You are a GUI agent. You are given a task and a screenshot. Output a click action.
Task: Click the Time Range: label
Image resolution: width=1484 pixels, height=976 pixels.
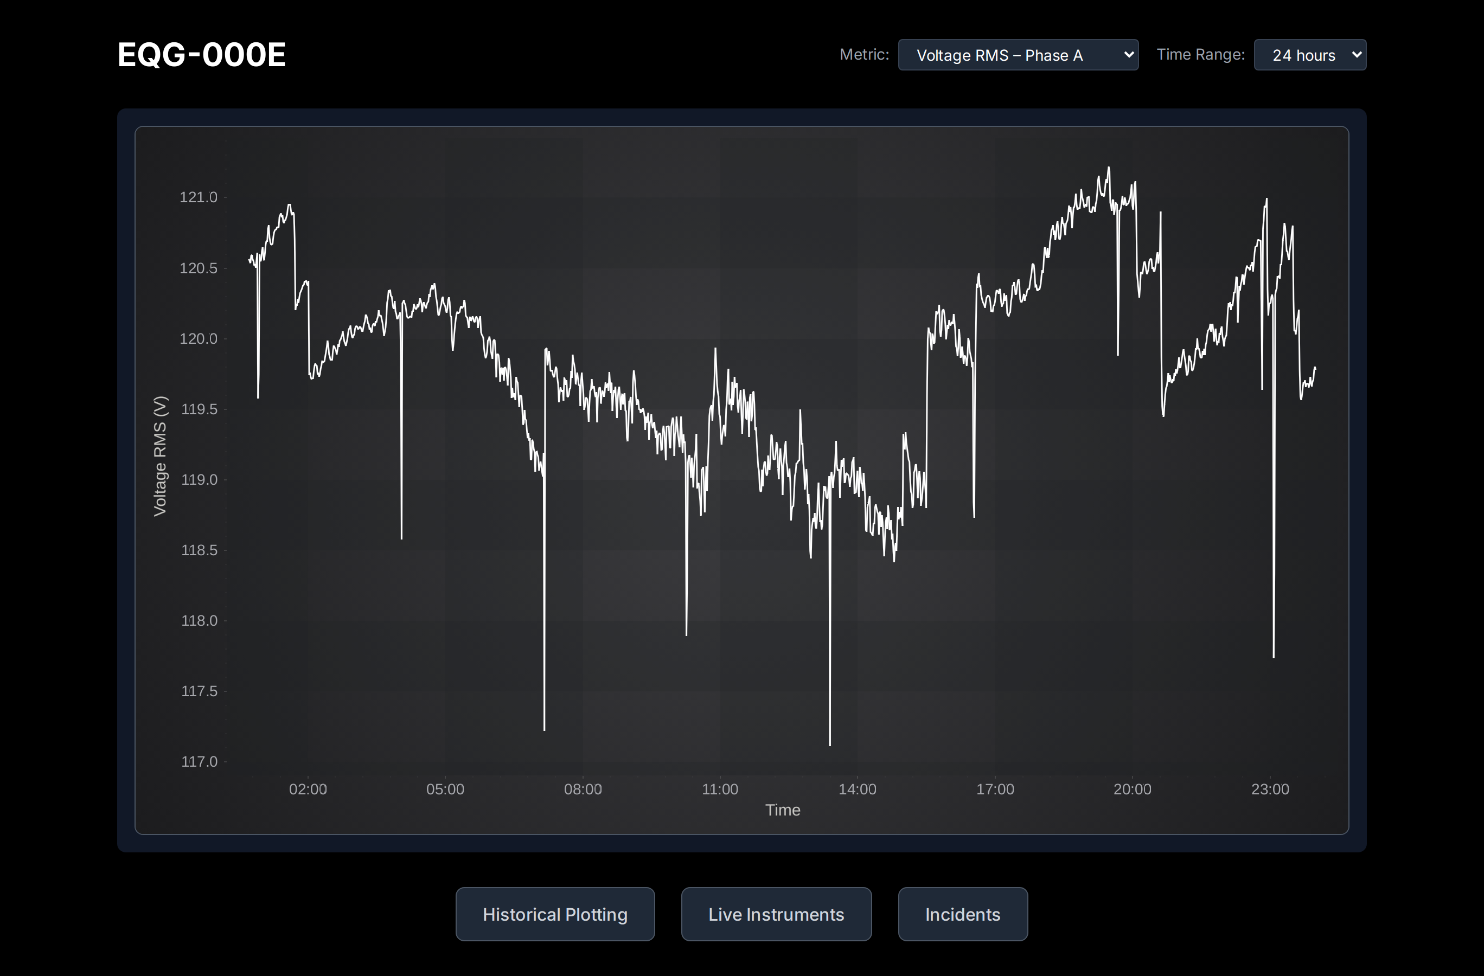[x=1200, y=54]
